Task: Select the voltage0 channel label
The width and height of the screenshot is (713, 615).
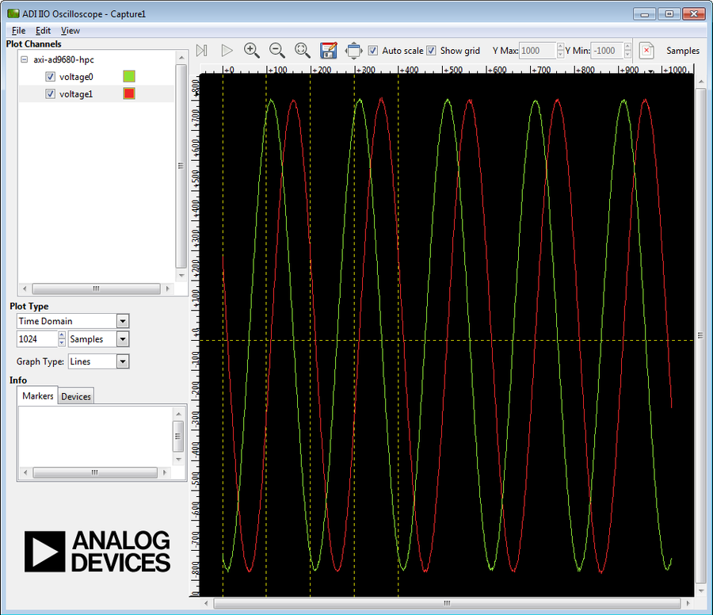Action: [76, 77]
